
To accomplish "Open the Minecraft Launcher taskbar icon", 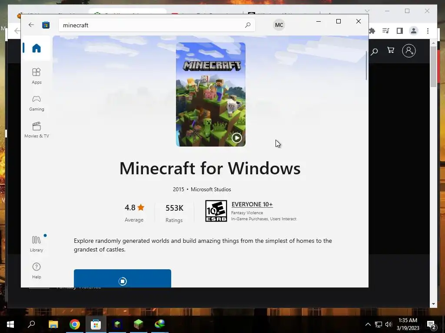I will click(117, 324).
